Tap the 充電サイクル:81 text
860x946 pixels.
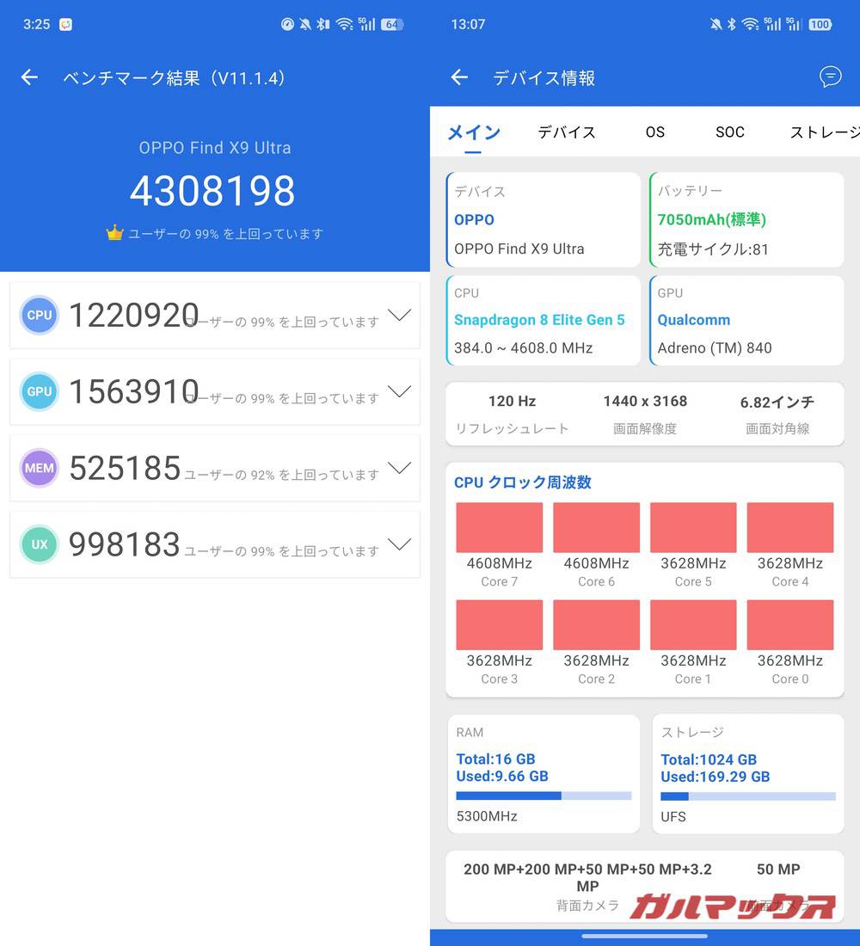713,249
